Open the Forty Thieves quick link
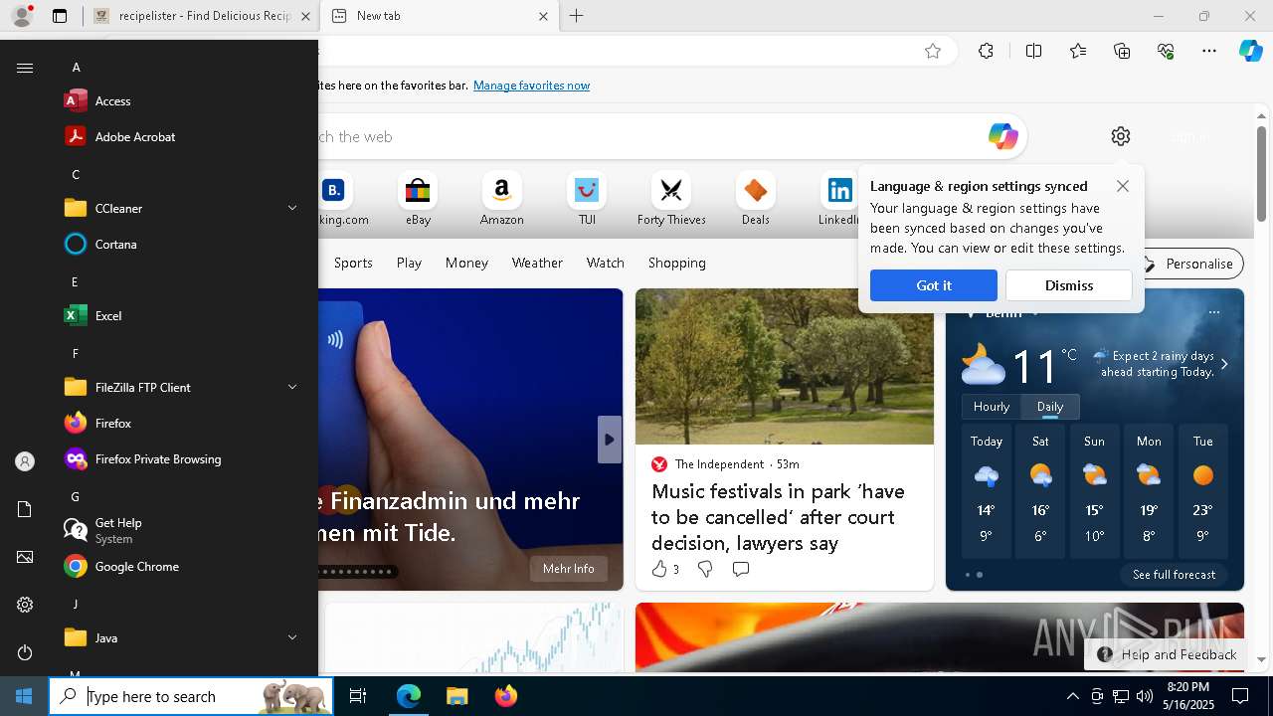Screen dimensions: 1273x716 pyautogui.click(x=671, y=199)
